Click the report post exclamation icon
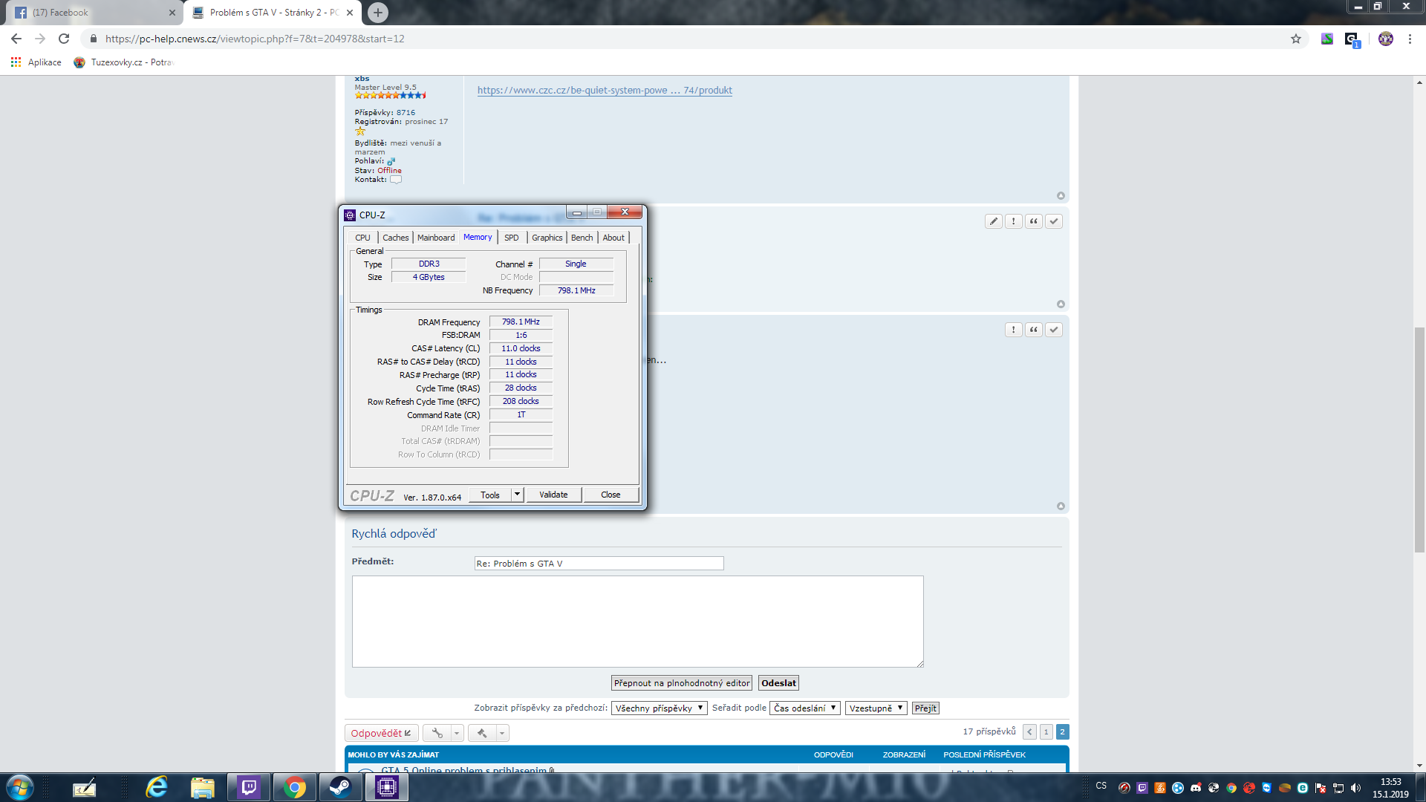This screenshot has width=1426, height=802. tap(1013, 221)
